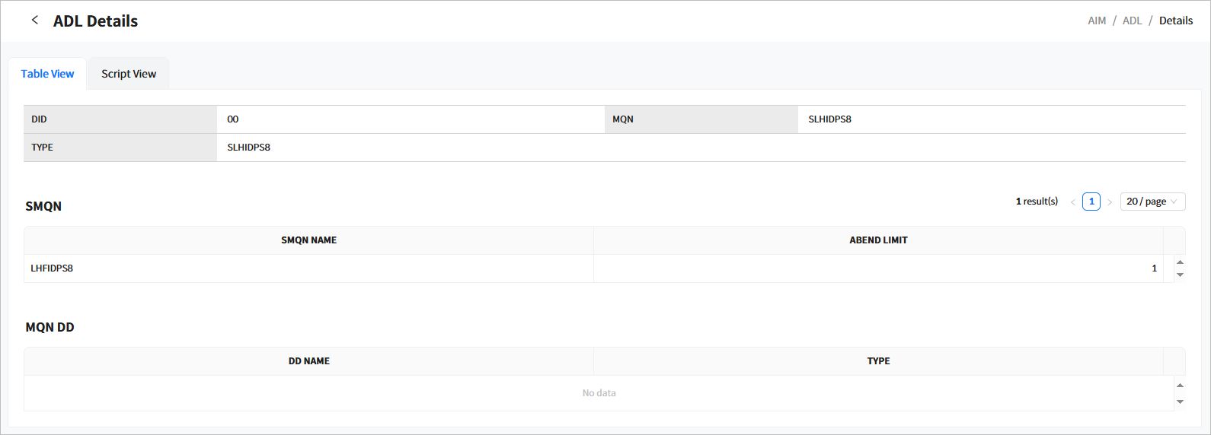
Task: Click the ABEND LIMIT column header
Action: [x=878, y=240]
